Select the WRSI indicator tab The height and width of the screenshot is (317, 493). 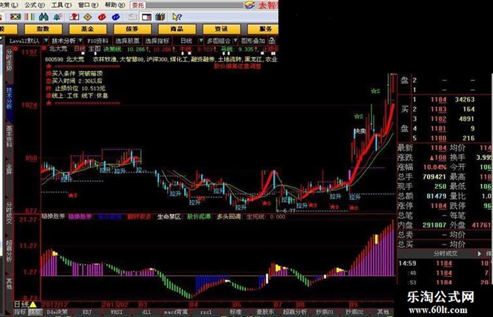[x=116, y=312]
